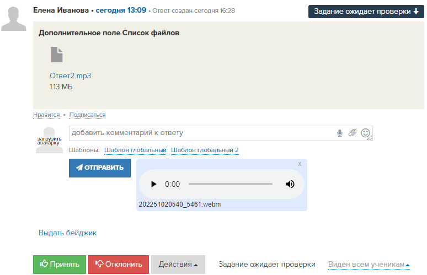Click the Ответ2.mp3 file icon

tap(57, 55)
